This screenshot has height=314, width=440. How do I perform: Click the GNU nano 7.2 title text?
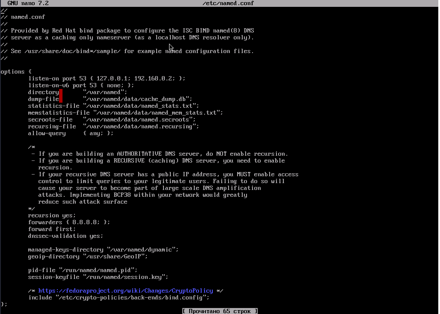click(x=28, y=3)
